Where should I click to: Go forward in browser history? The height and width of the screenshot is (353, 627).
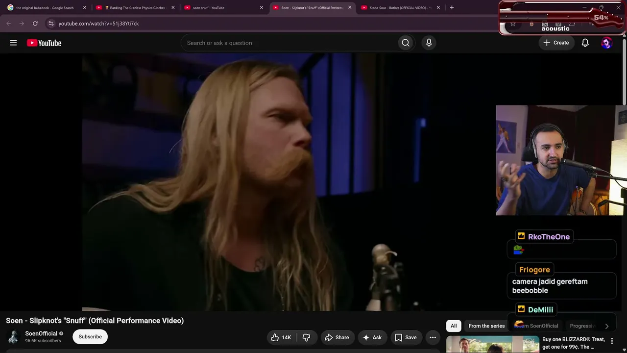(x=22, y=24)
